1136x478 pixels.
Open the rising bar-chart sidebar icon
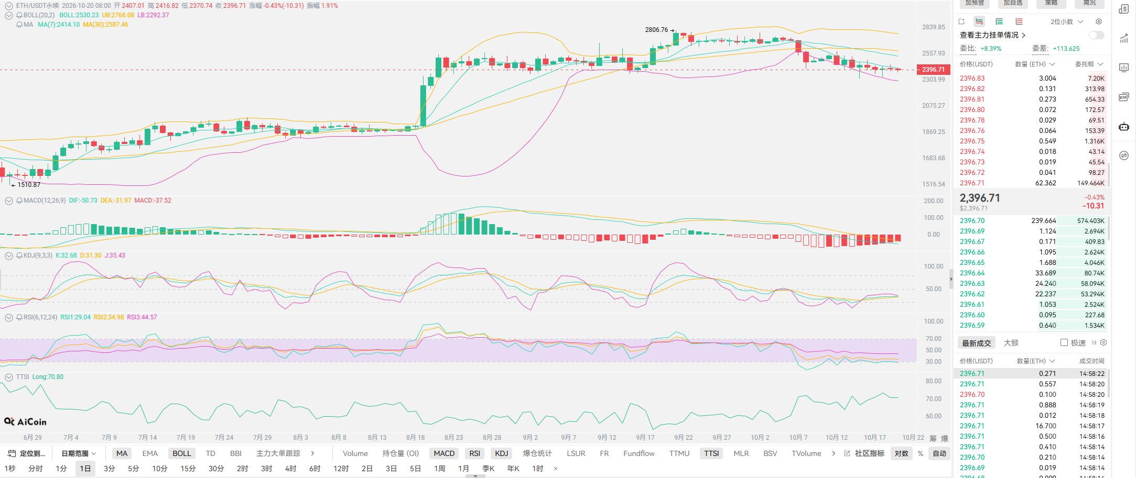(x=1124, y=38)
